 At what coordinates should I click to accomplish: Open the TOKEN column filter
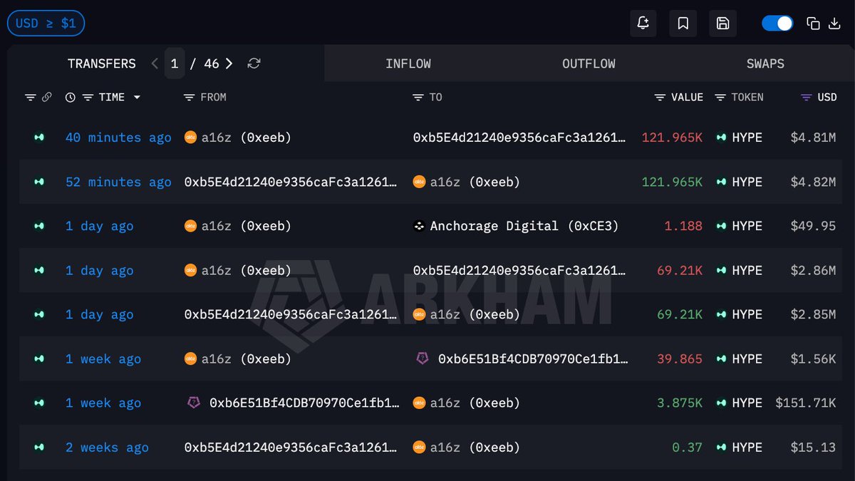pyautogui.click(x=720, y=98)
